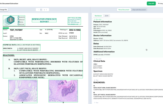The width and height of the screenshot is (163, 104).
Task: Select the Clinical Data region in document
Action: tap(22, 48)
